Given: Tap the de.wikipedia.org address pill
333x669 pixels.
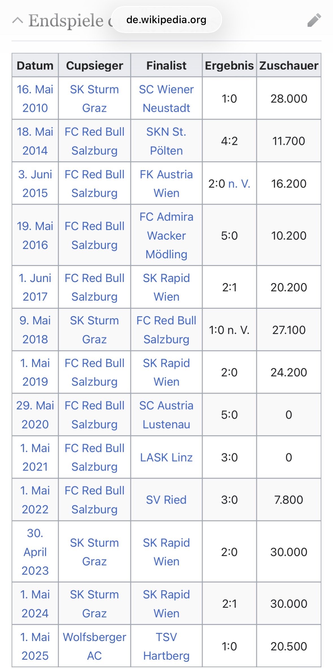Looking at the screenshot, I should [x=166, y=20].
